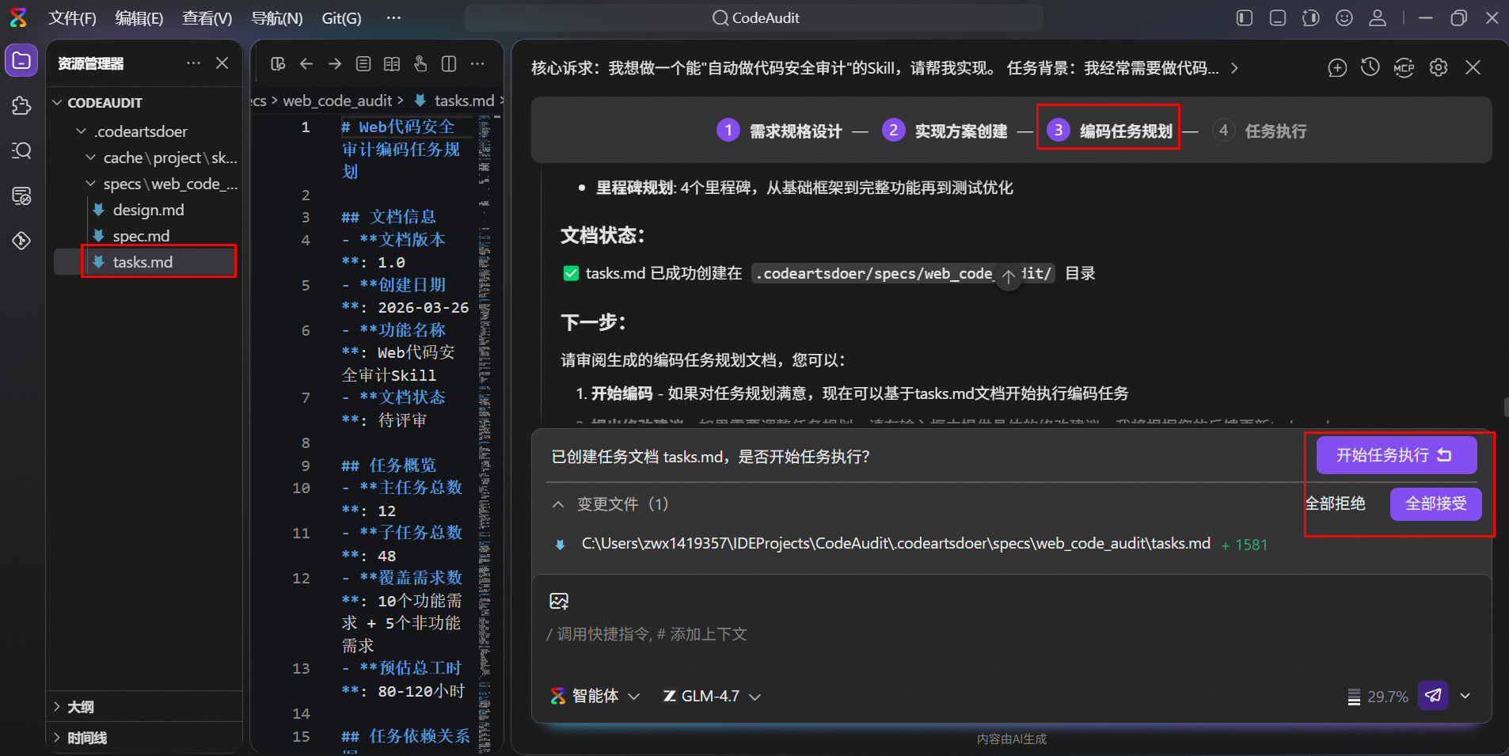Screen dimensions: 1509x756
Task: Open spec.md in the file tree
Action: [141, 236]
